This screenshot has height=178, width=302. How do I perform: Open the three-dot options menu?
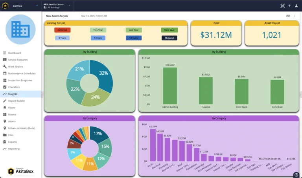point(295,16)
